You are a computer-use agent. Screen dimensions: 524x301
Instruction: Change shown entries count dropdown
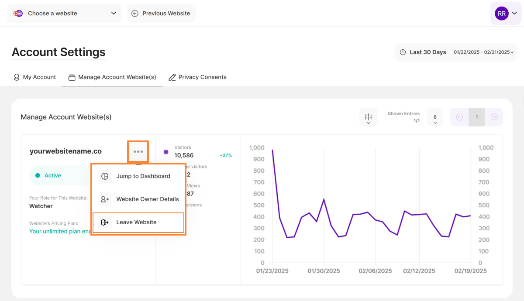pos(435,117)
